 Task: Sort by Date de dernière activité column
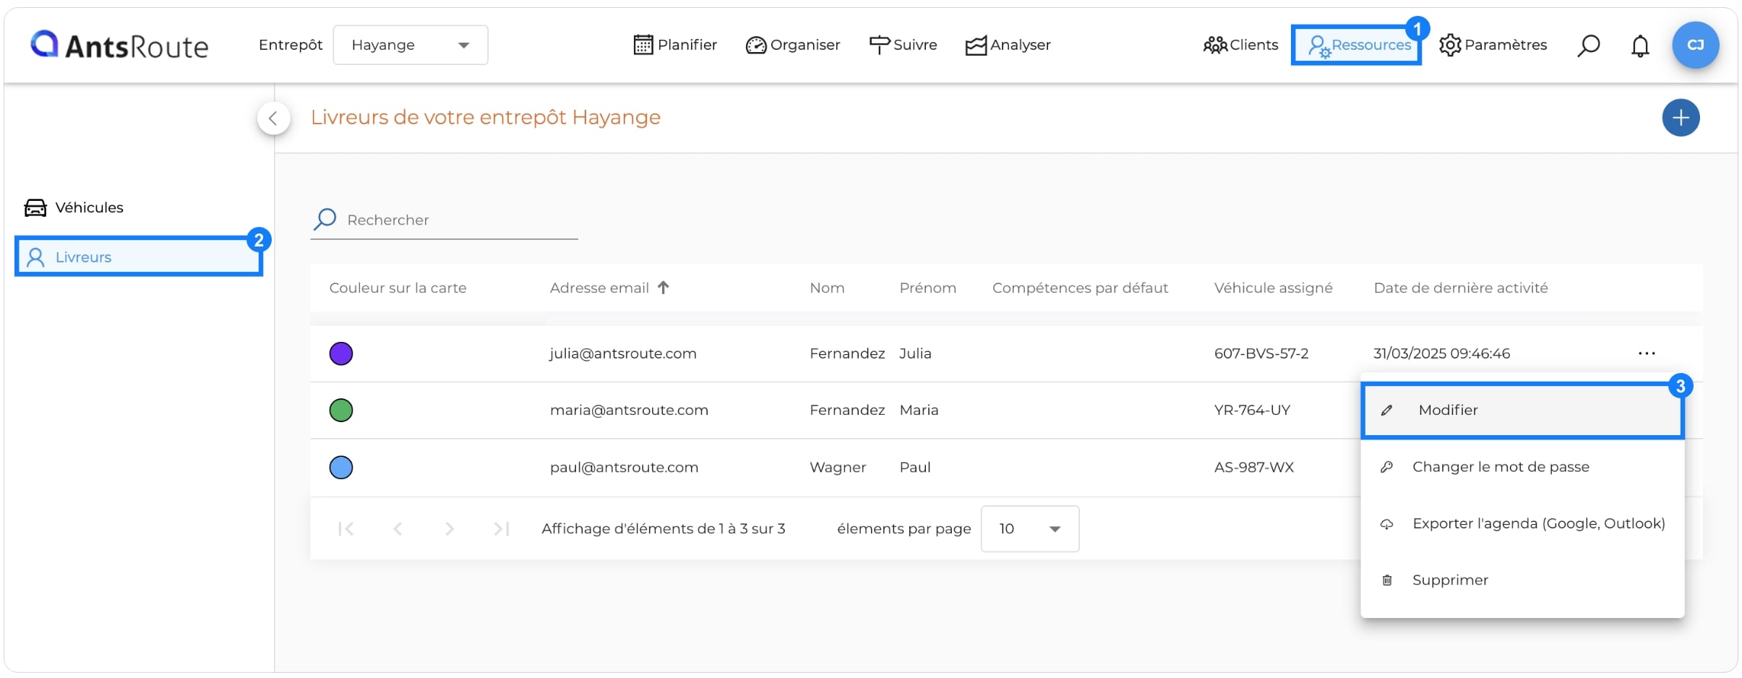point(1460,288)
